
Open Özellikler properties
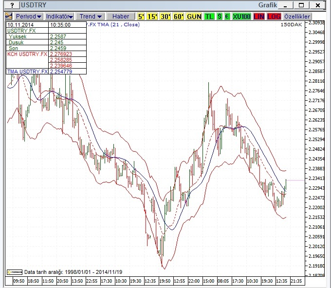click(x=297, y=16)
